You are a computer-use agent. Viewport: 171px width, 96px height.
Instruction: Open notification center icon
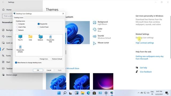[167, 93]
